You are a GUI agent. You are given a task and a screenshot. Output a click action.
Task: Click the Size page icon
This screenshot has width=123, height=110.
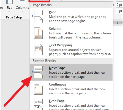pos(9,2)
